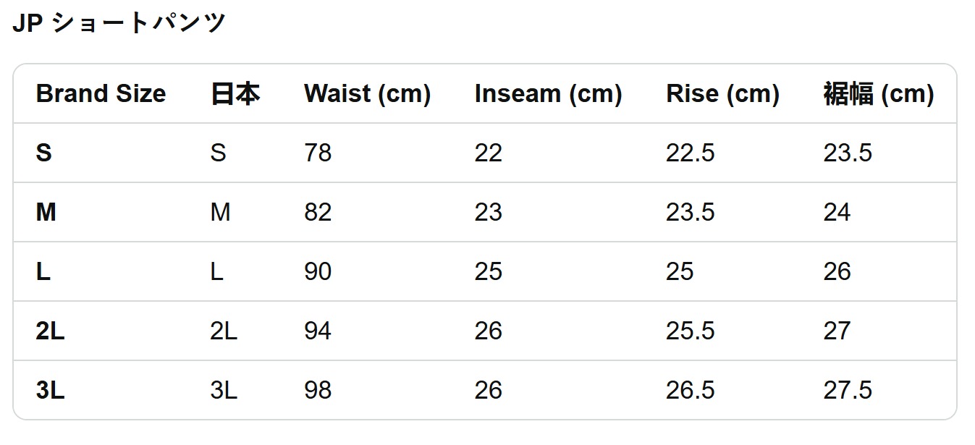Click the 裾幅 (cm) column header
This screenshot has width=975, height=445.
[878, 93]
